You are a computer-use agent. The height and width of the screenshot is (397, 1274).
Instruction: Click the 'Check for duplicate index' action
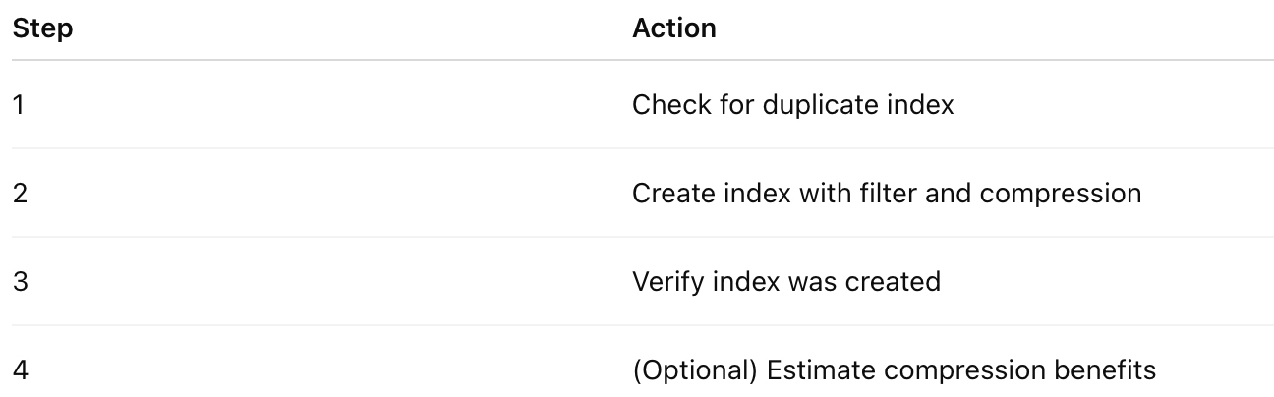(x=792, y=104)
